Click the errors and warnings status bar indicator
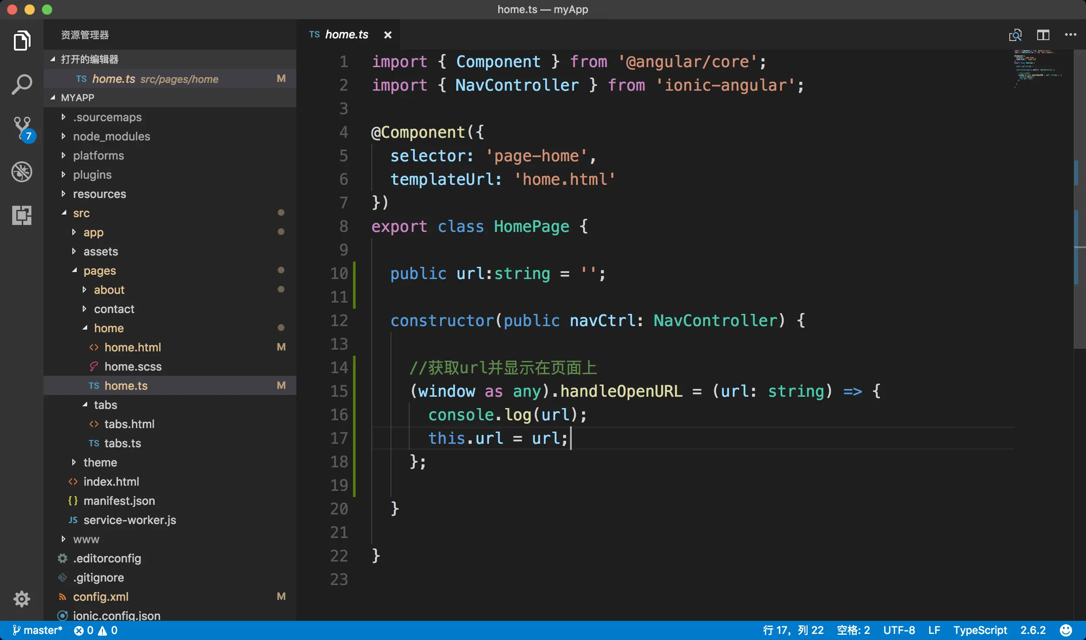Screen dimensions: 1086x640 pyautogui.click(x=96, y=630)
